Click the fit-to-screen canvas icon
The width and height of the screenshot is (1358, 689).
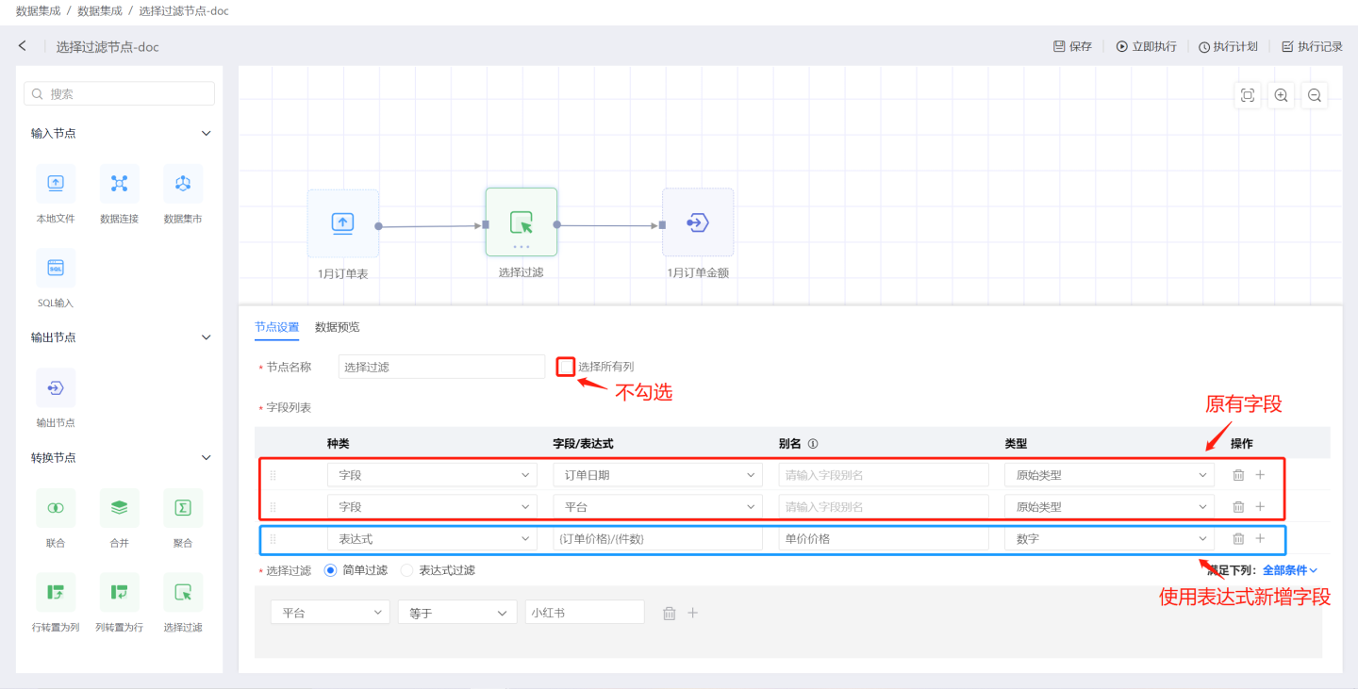tap(1248, 95)
